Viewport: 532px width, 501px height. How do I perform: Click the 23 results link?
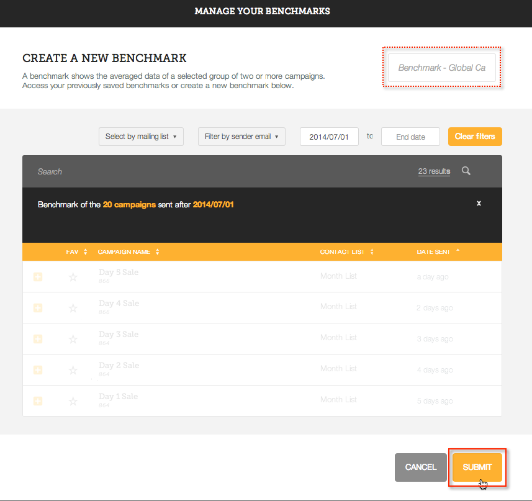point(434,171)
